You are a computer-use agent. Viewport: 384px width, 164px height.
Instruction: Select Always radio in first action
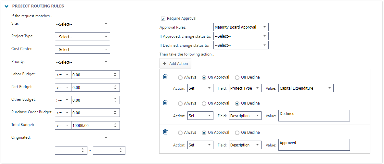[x=180, y=78]
